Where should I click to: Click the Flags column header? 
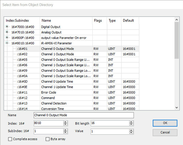point(100,21)
